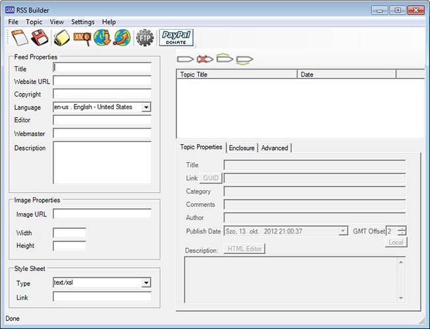Click the feed Description text area

click(x=102, y=163)
